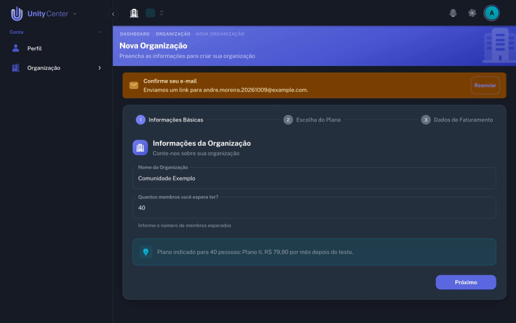
Task: Click the recommended plan hint text
Action: (x=255, y=252)
